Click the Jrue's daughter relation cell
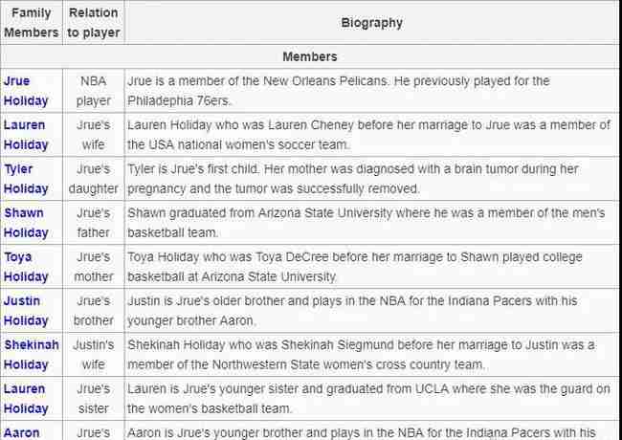Screen dimensions: 622x440 [x=94, y=179]
